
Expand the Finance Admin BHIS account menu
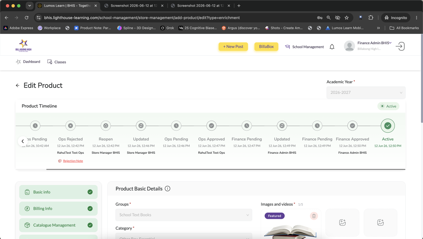click(374, 43)
